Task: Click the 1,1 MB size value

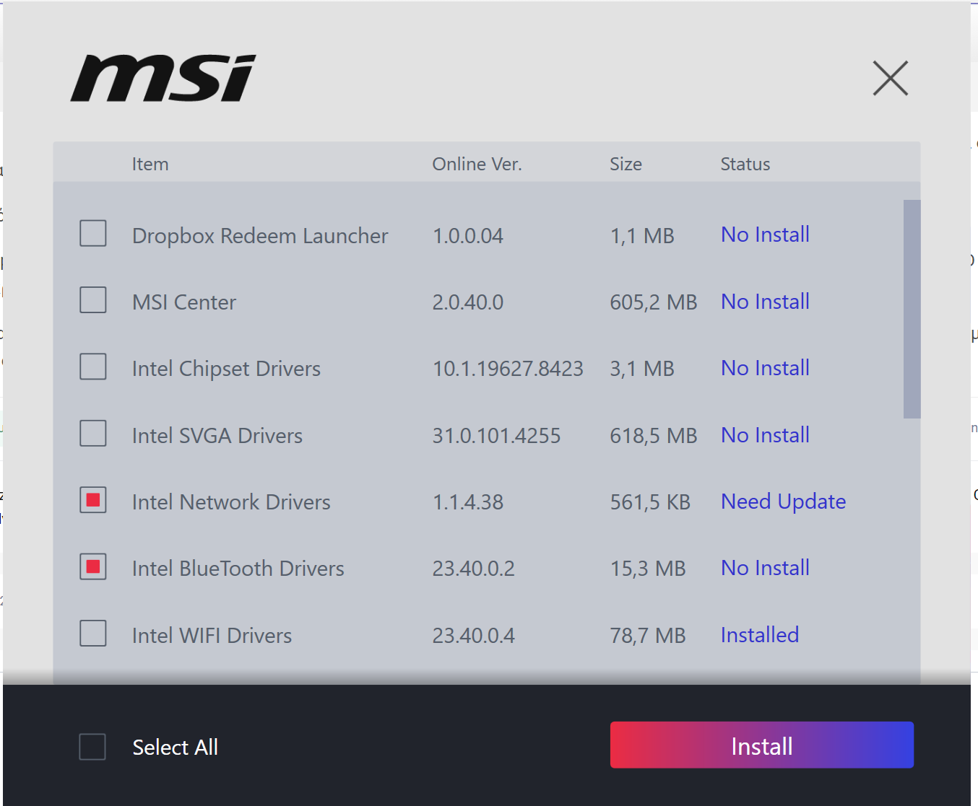Action: point(642,236)
